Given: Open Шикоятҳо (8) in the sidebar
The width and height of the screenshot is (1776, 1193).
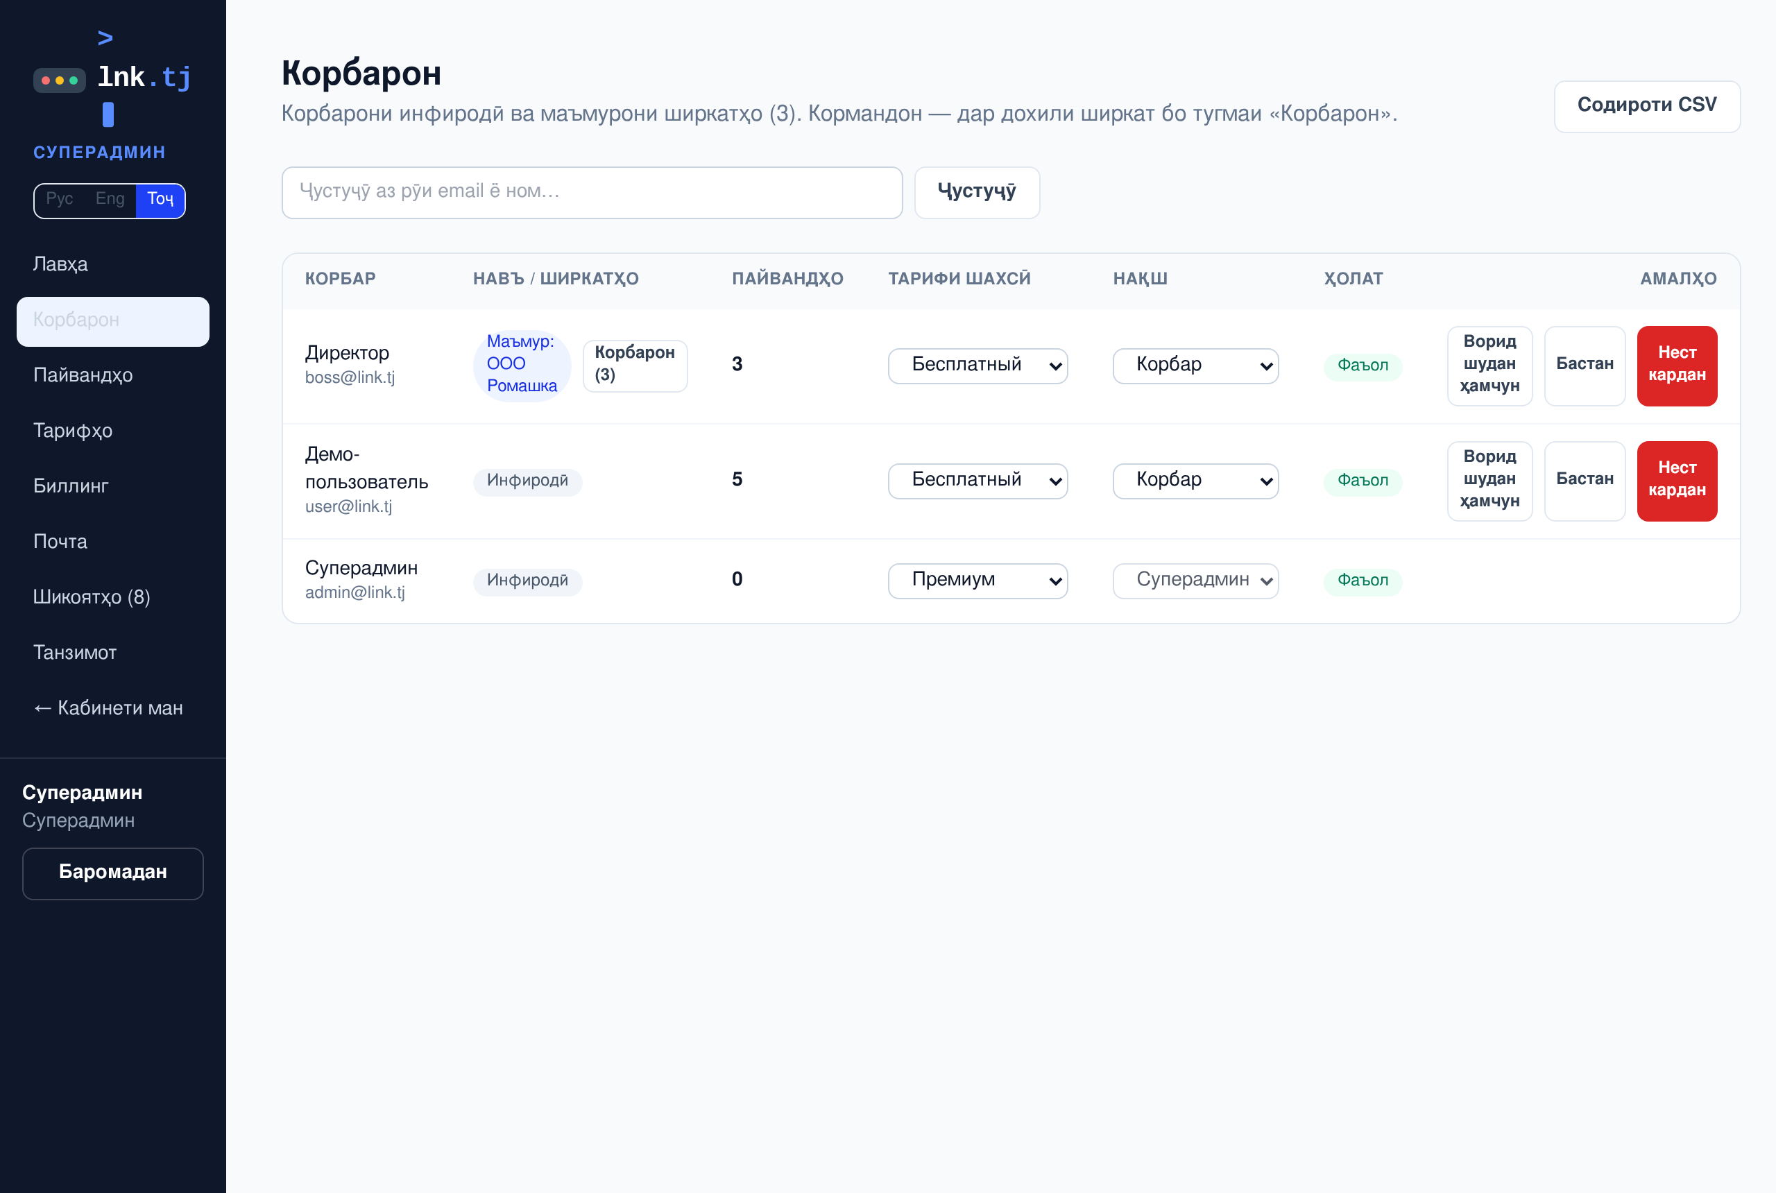Looking at the screenshot, I should click(112, 597).
